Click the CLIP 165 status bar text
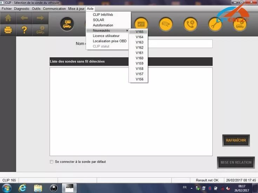 click(x=9, y=180)
